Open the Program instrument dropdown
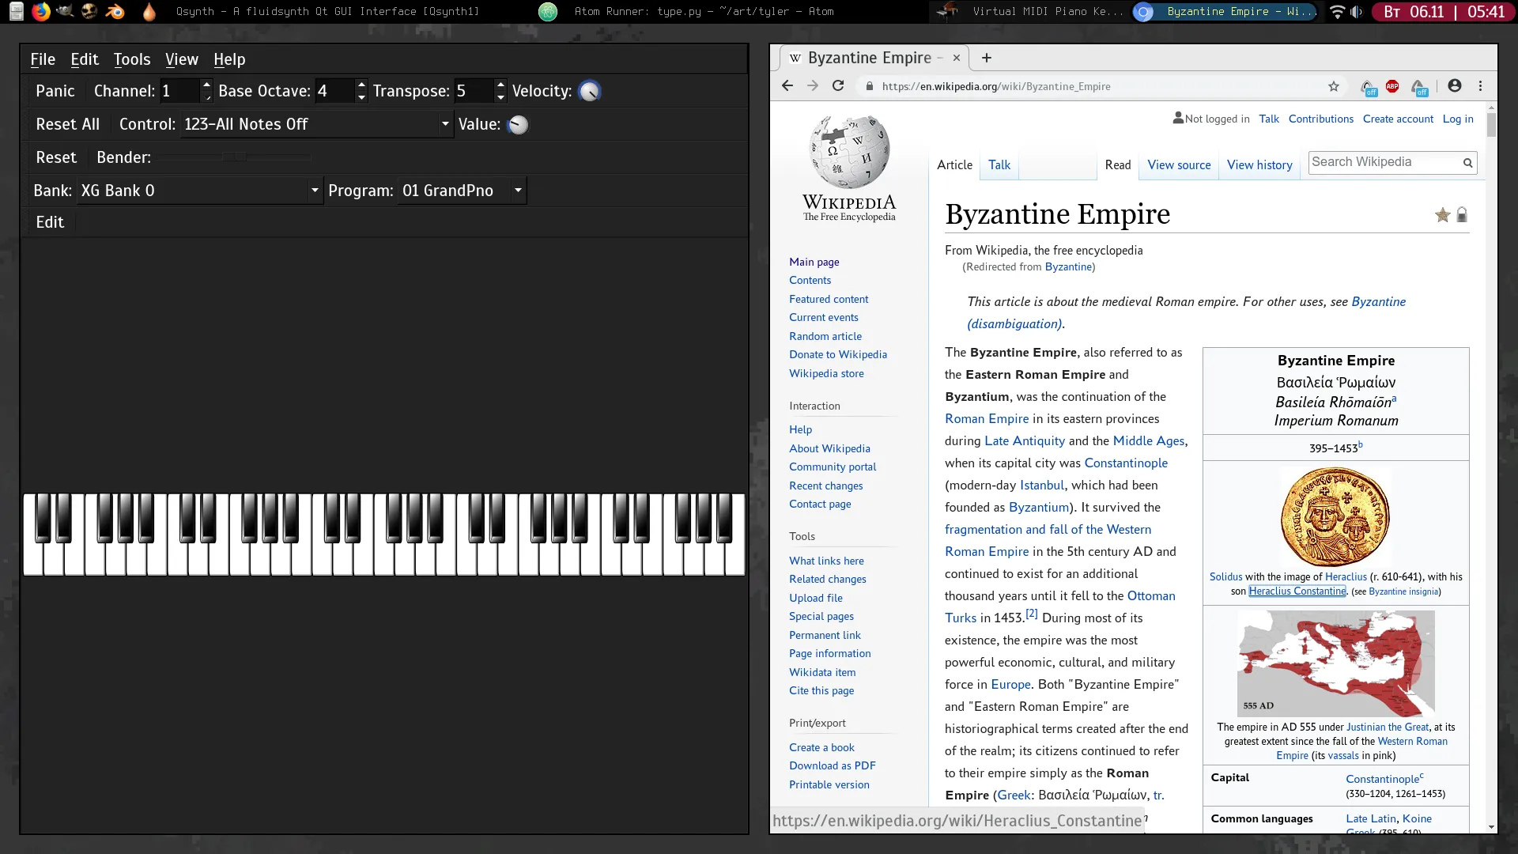Viewport: 1518px width, 854px height. click(518, 191)
